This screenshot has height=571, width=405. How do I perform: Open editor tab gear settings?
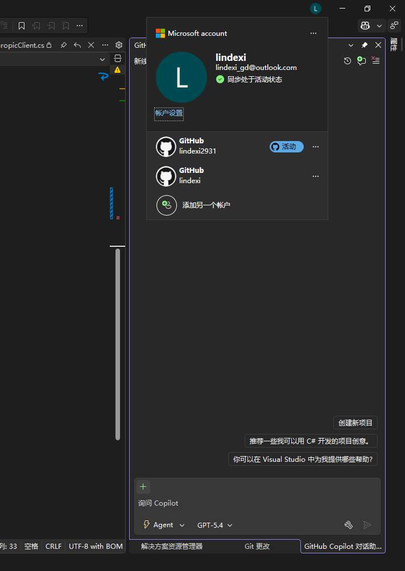point(119,45)
